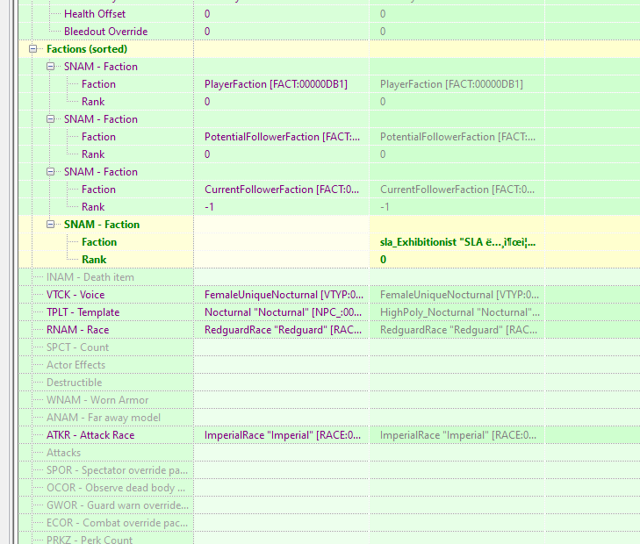Click dark CurrentFollowerFaction value cell
Image resolution: width=640 pixels, height=544 pixels.
pos(282,190)
